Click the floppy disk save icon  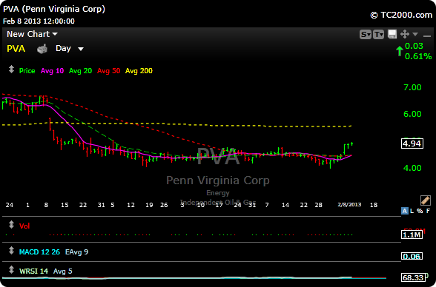pyautogui.click(x=392, y=34)
